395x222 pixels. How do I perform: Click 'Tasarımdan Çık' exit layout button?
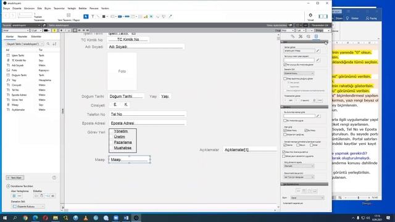pos(320,25)
